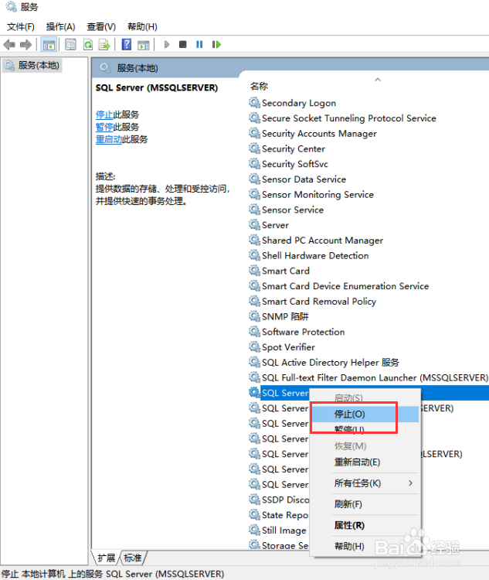This screenshot has height=580, width=489.
Task: Click the Start service play icon
Action: click(x=167, y=45)
